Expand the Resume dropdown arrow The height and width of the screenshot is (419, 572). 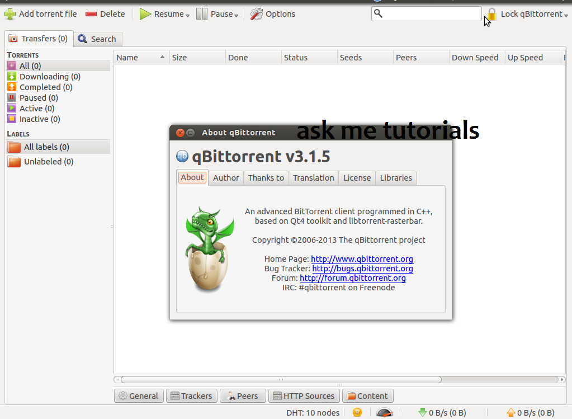(x=187, y=16)
